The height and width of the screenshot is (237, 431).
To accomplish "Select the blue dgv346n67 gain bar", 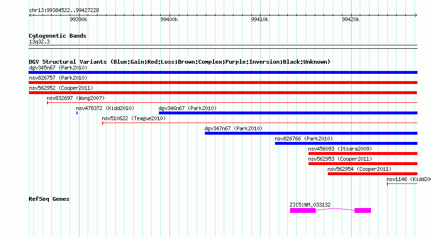I will [x=288, y=113].
